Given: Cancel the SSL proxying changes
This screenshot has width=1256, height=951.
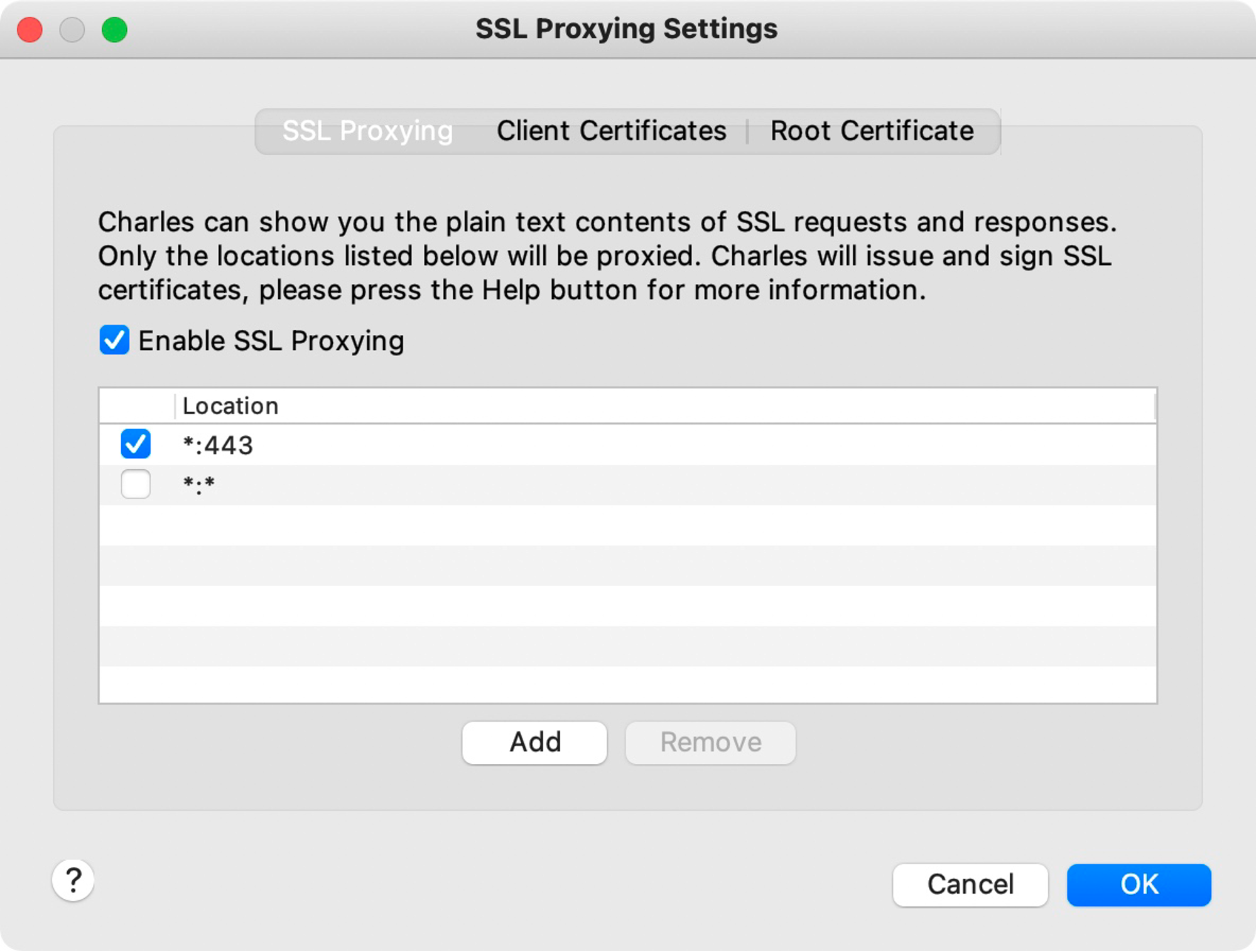Looking at the screenshot, I should (970, 884).
